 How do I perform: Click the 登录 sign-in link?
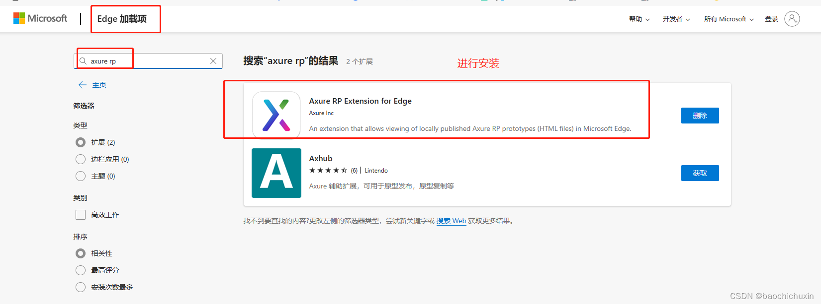tap(771, 19)
